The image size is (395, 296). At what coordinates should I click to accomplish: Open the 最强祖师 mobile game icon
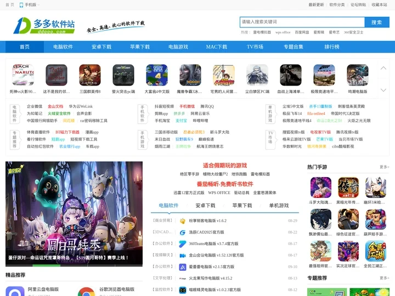point(321,251)
